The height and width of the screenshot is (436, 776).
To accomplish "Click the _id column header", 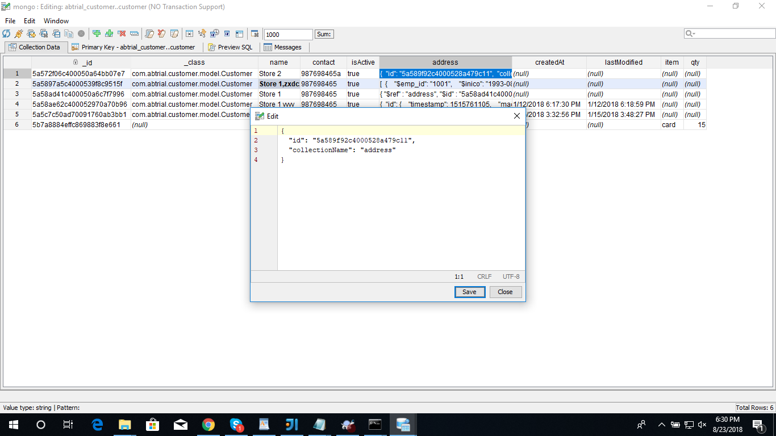I will [x=81, y=62].
